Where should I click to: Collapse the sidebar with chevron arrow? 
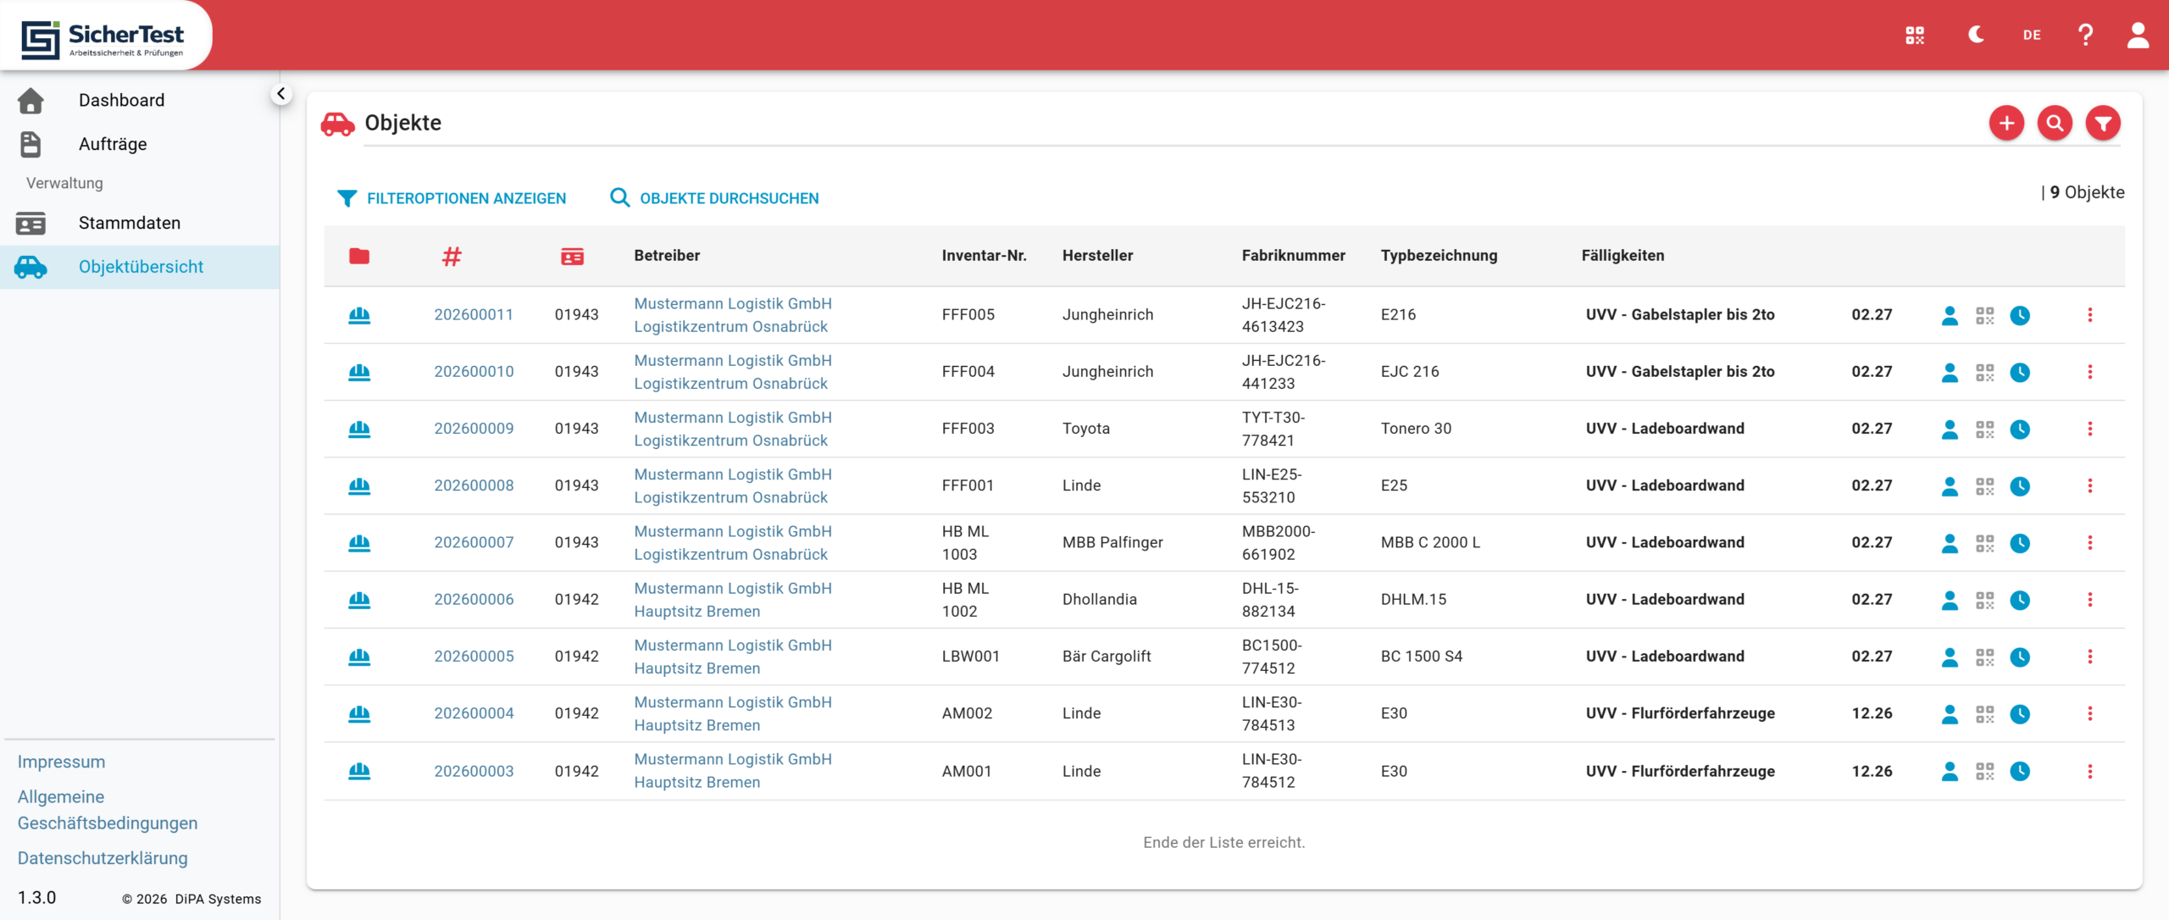[x=280, y=94]
